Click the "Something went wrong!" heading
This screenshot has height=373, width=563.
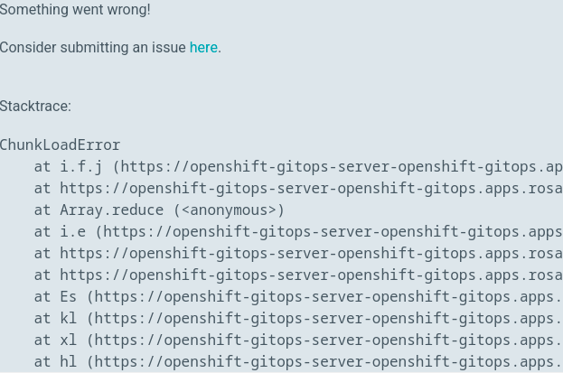tap(75, 10)
